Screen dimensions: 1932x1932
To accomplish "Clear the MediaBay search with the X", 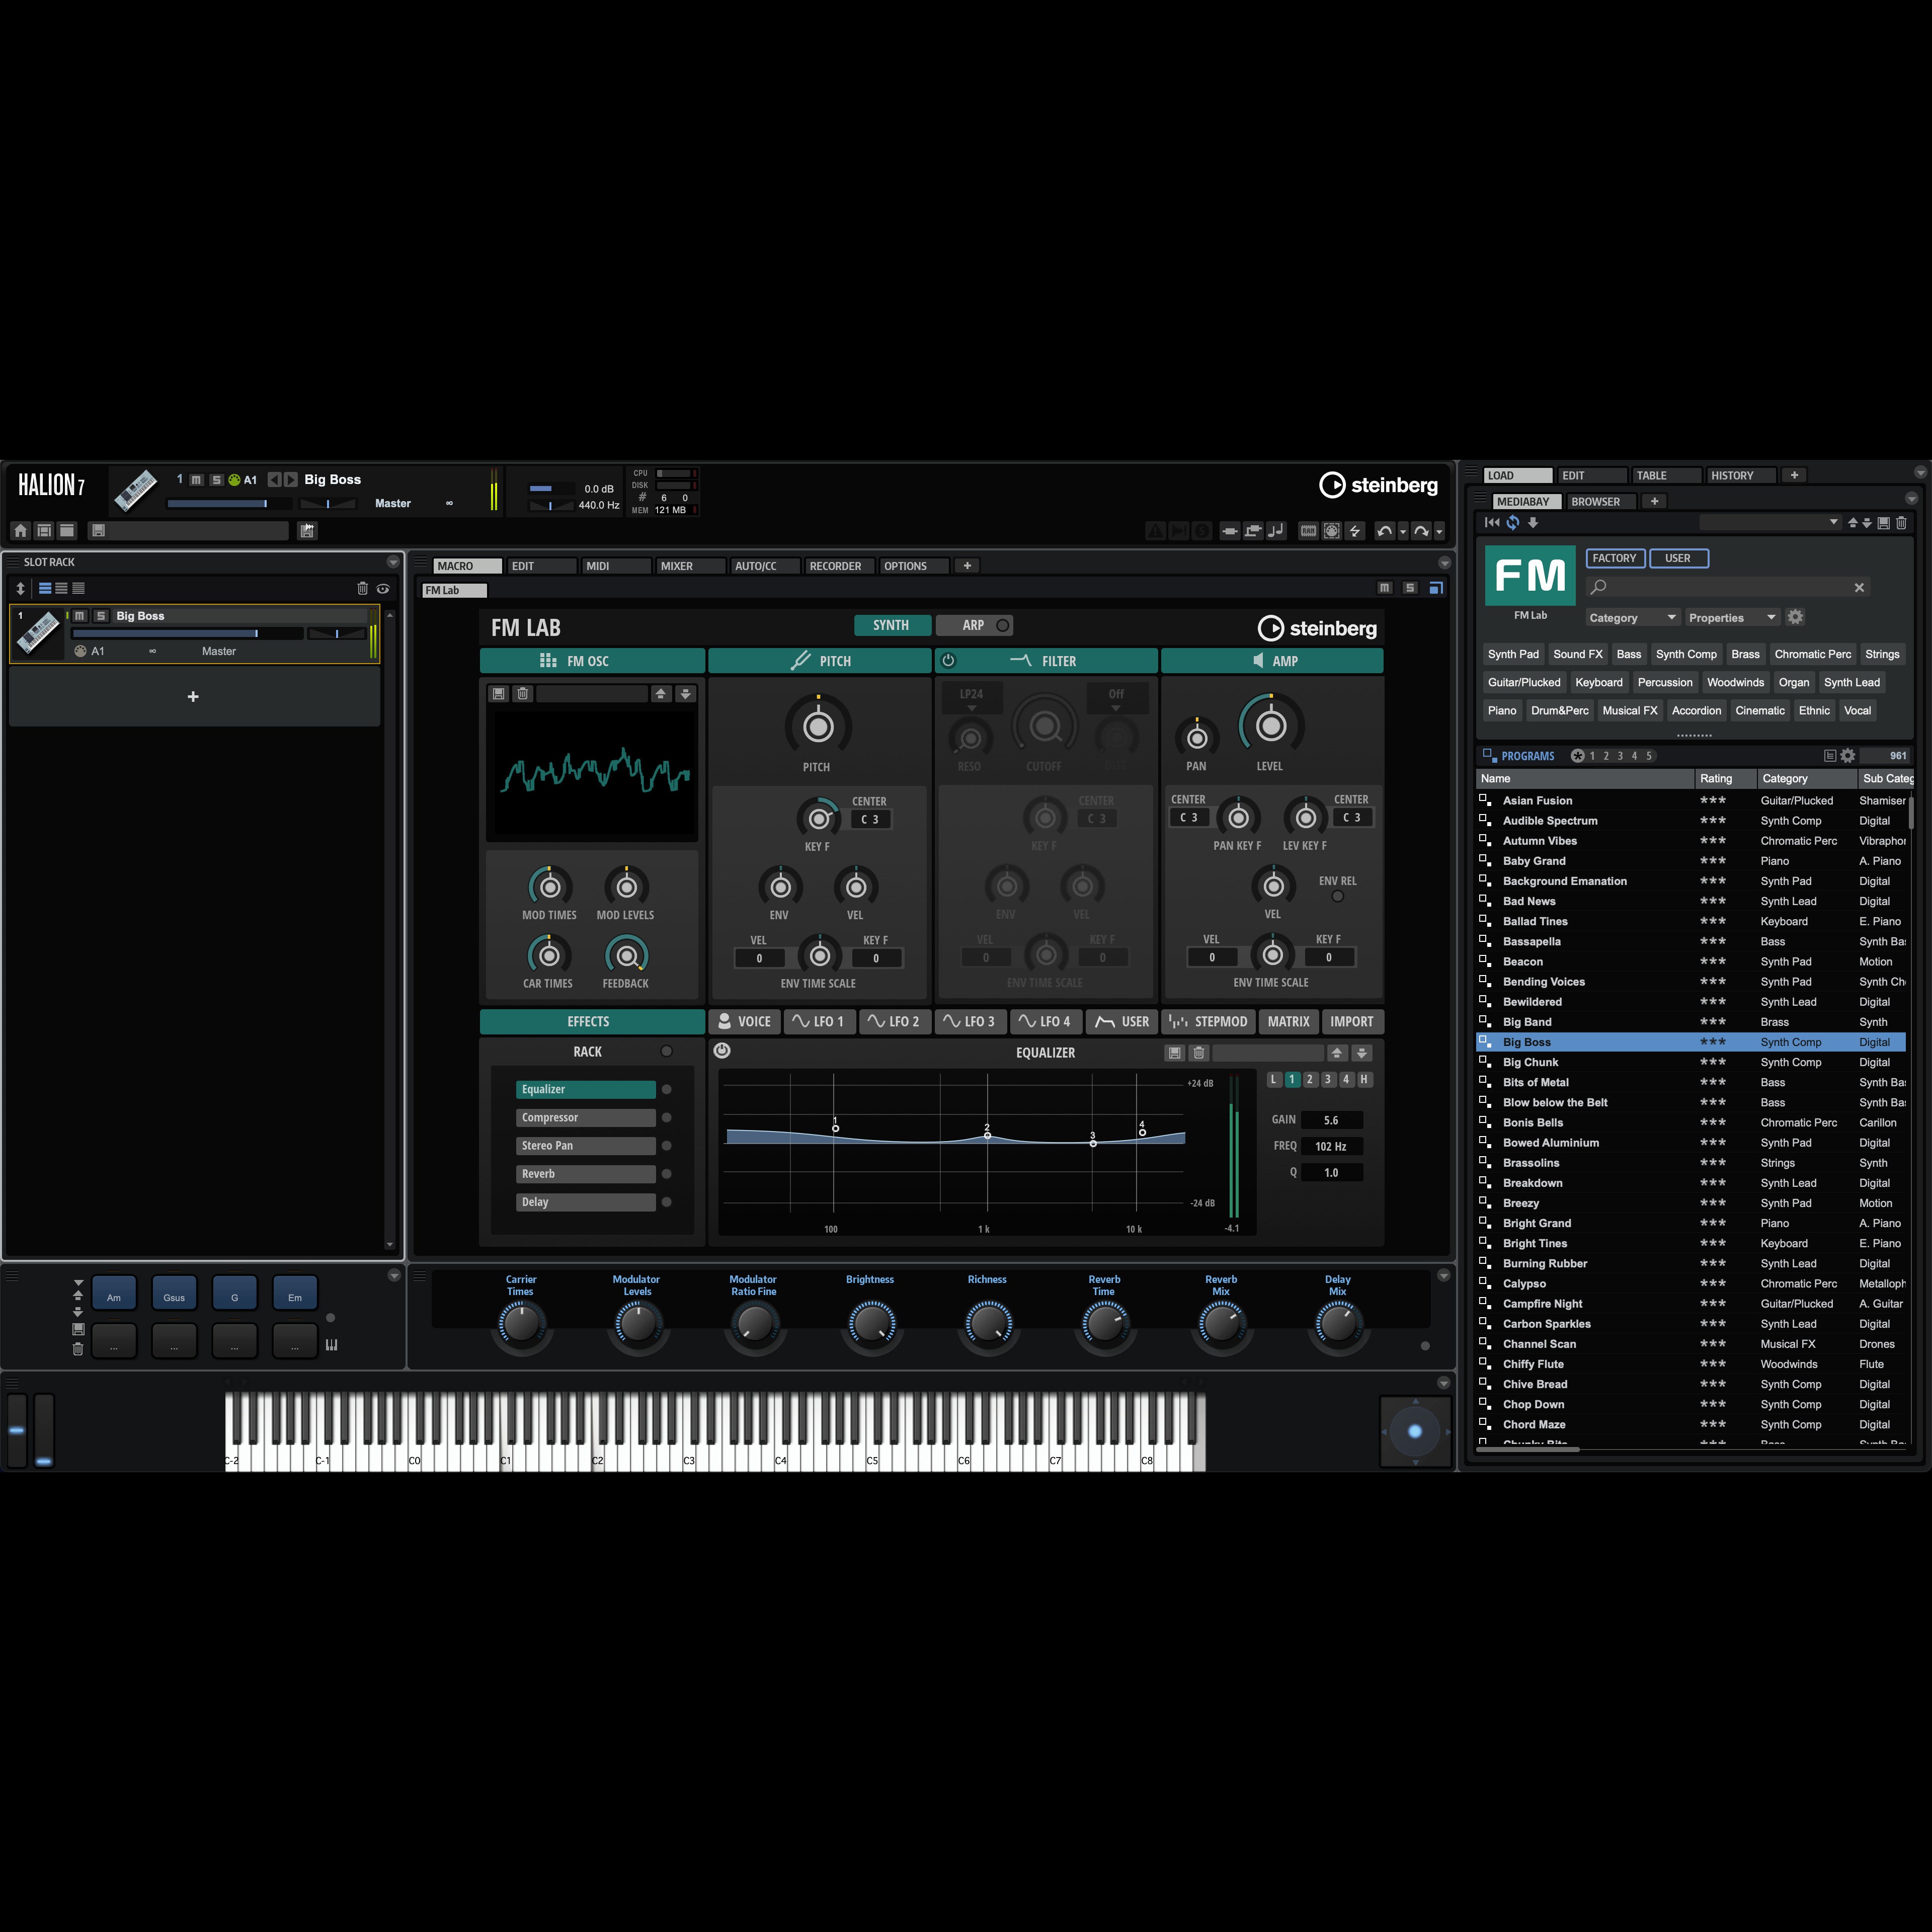I will (1859, 587).
